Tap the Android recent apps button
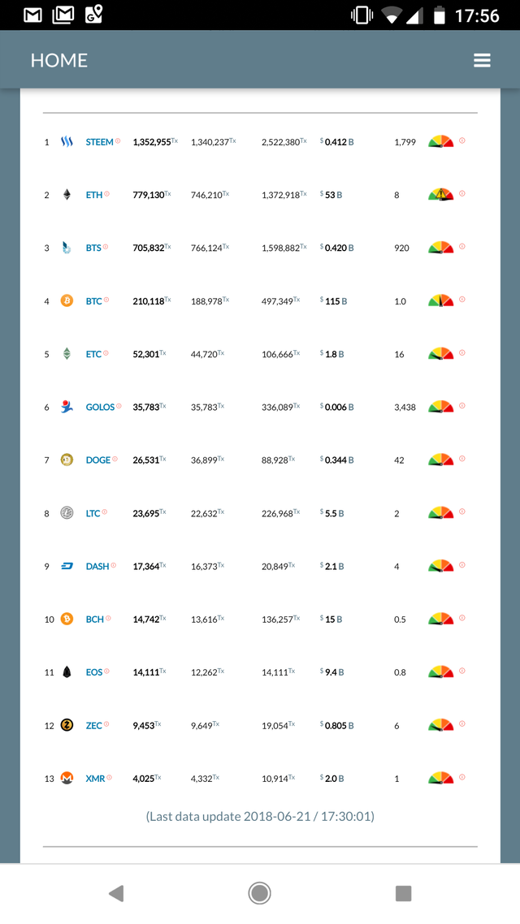This screenshot has height=924, width=520. pyautogui.click(x=403, y=893)
